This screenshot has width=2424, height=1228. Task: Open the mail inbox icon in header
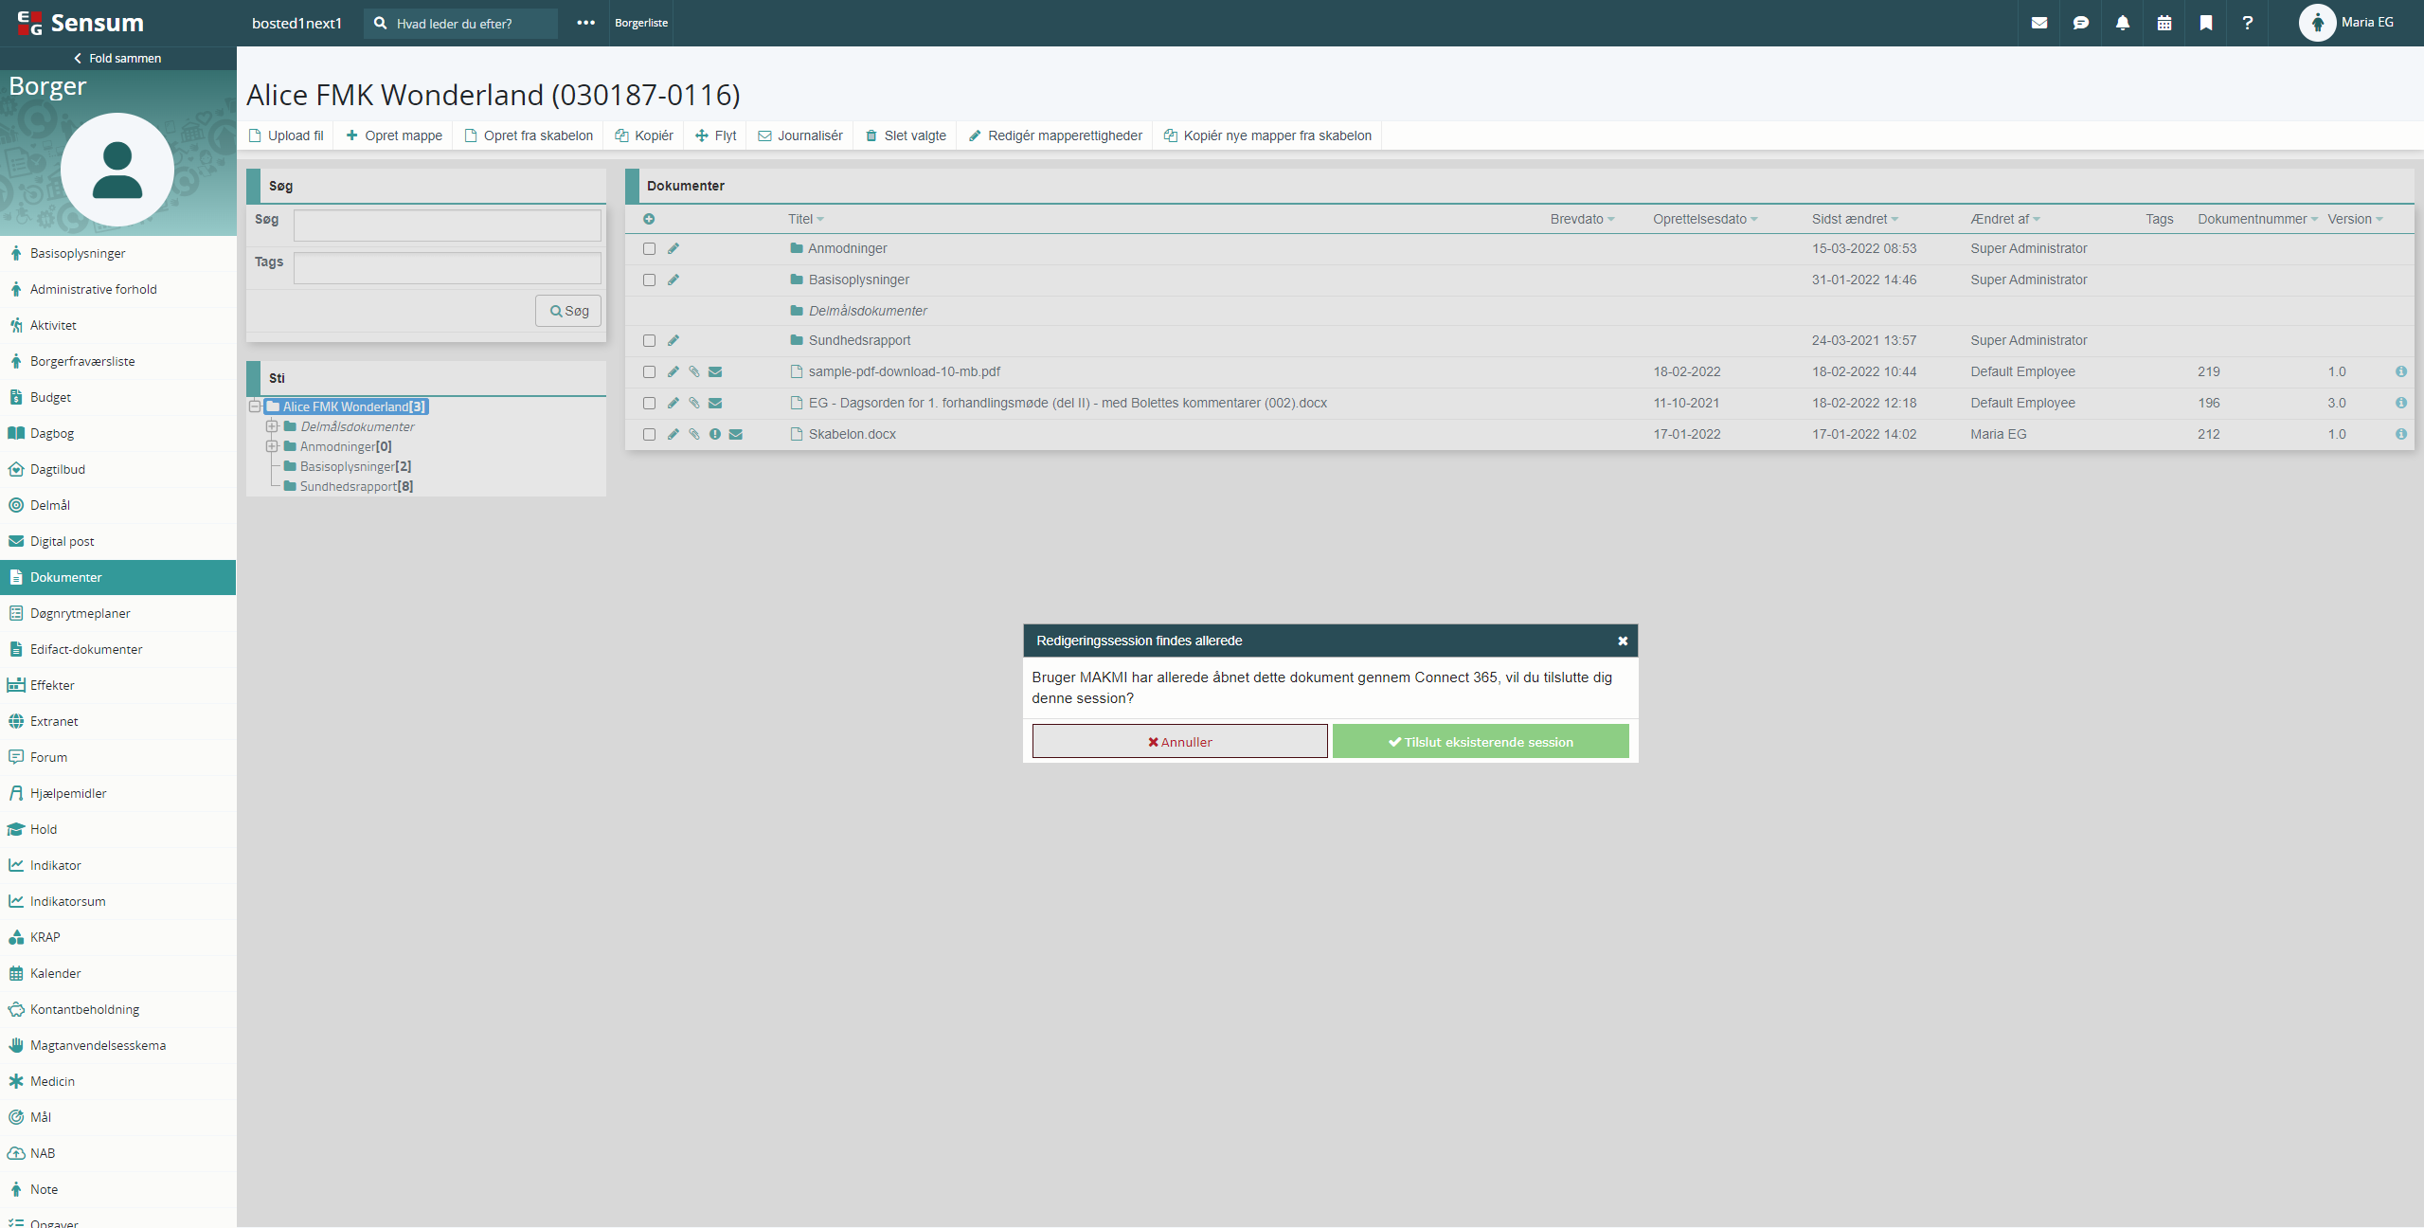click(2039, 23)
